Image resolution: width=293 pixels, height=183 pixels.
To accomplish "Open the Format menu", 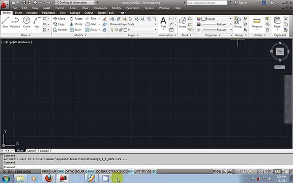I will click(60, 8).
